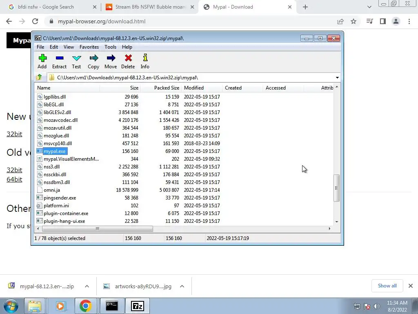Select the nssdbm3.dll file
This screenshot has width=418, height=314.
57,182
